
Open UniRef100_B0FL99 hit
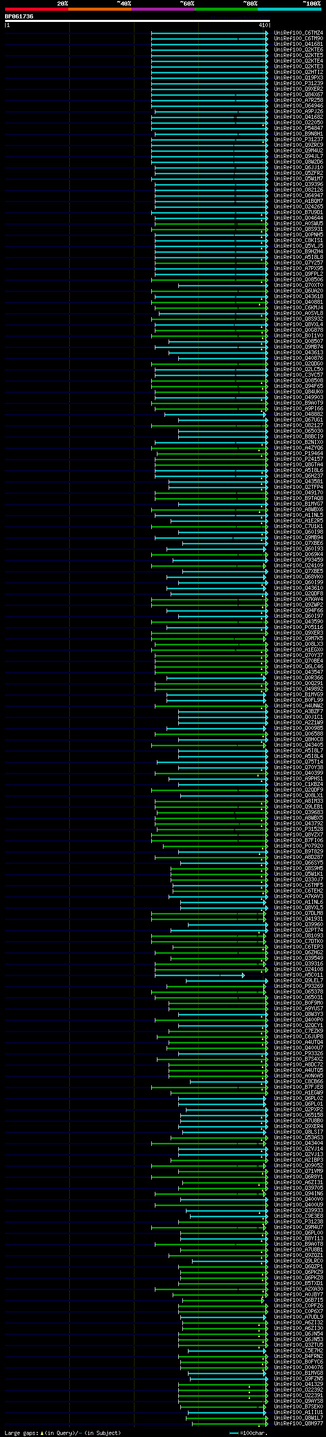[298, 700]
